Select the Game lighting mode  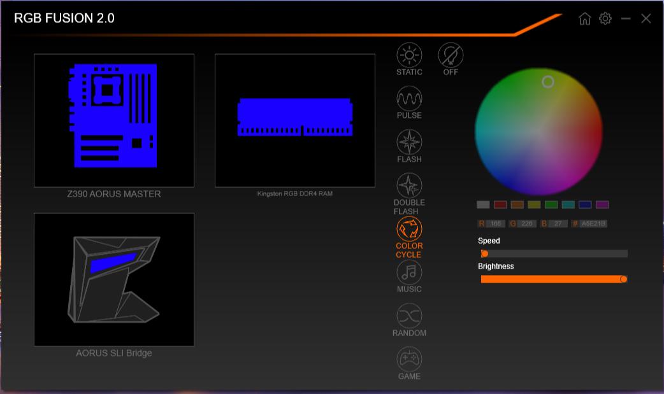pyautogui.click(x=409, y=360)
